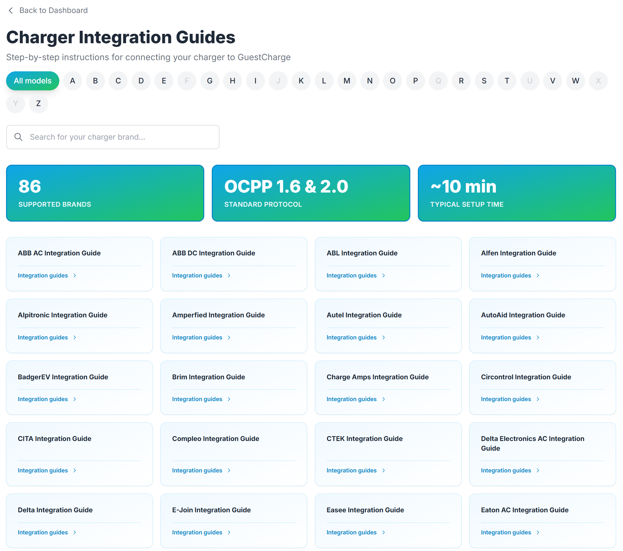
Task: Click the chevron arrow in Delta Integration Guide card
Action: click(75, 533)
